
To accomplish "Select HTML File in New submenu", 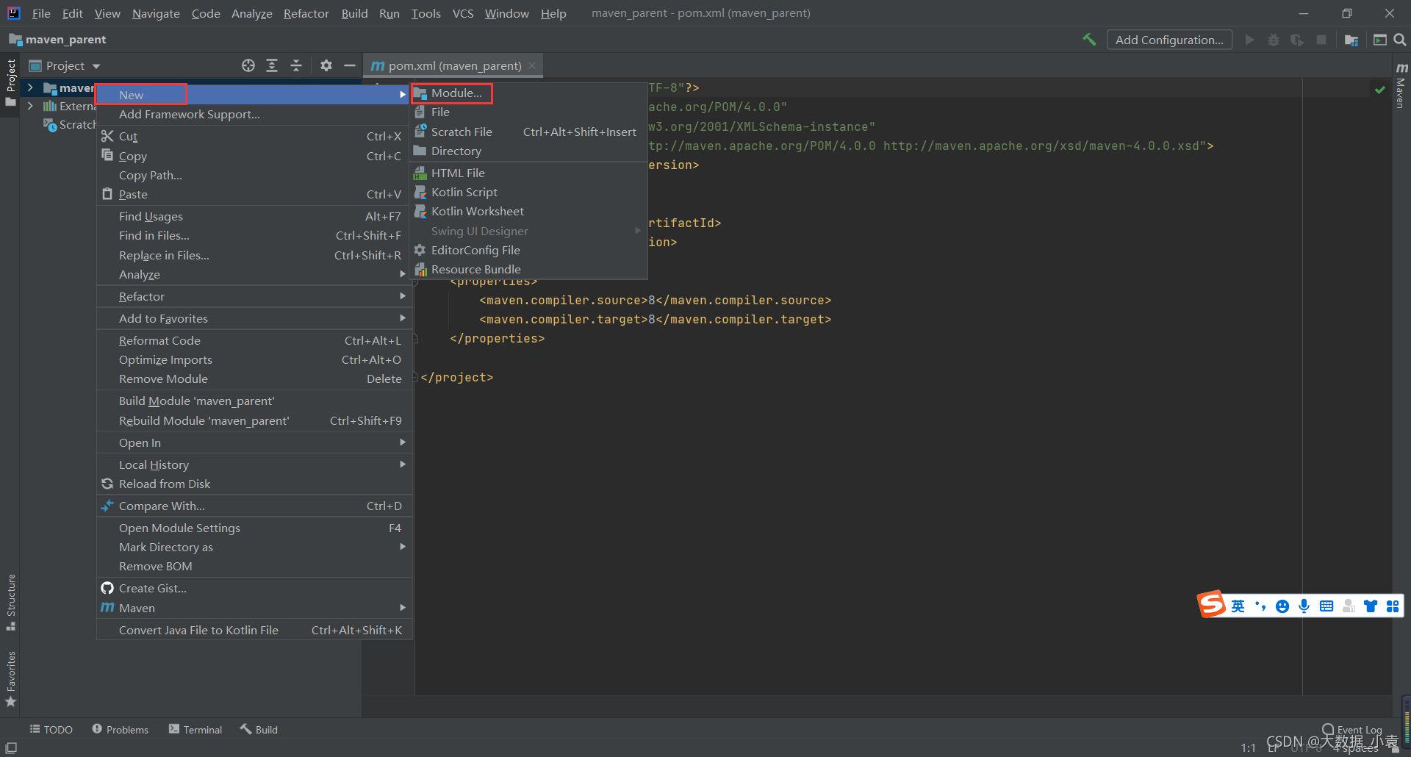I will [x=528, y=173].
